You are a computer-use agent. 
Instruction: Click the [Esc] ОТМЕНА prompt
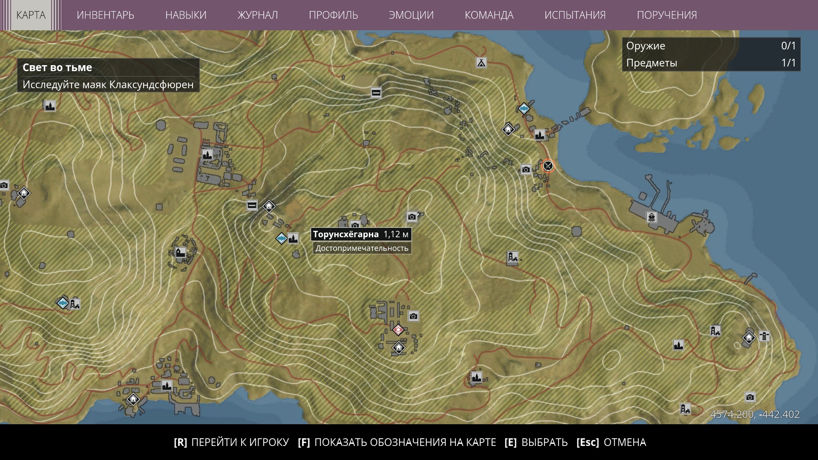pos(611,442)
